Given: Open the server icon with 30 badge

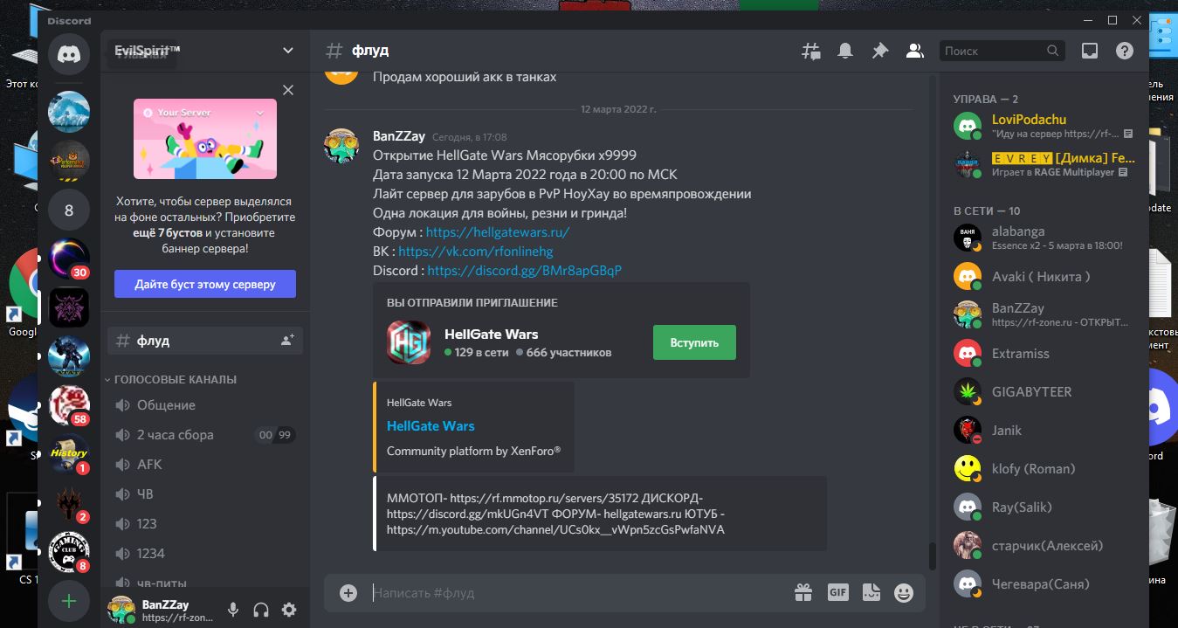Looking at the screenshot, I should click(x=69, y=259).
